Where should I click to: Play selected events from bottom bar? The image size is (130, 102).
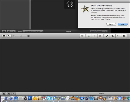tap(13, 94)
